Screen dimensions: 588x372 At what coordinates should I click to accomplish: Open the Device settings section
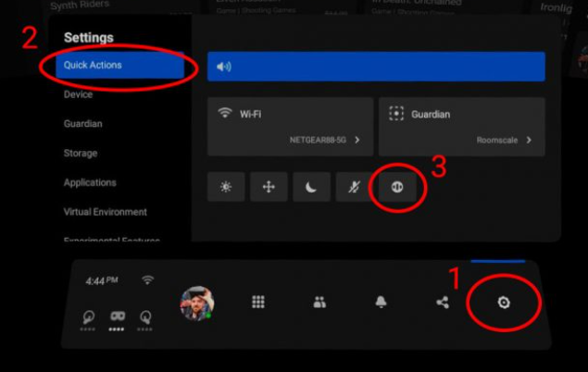[x=78, y=94]
